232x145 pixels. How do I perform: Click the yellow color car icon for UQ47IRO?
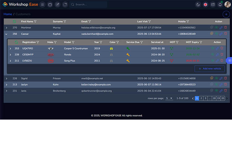(111, 49)
